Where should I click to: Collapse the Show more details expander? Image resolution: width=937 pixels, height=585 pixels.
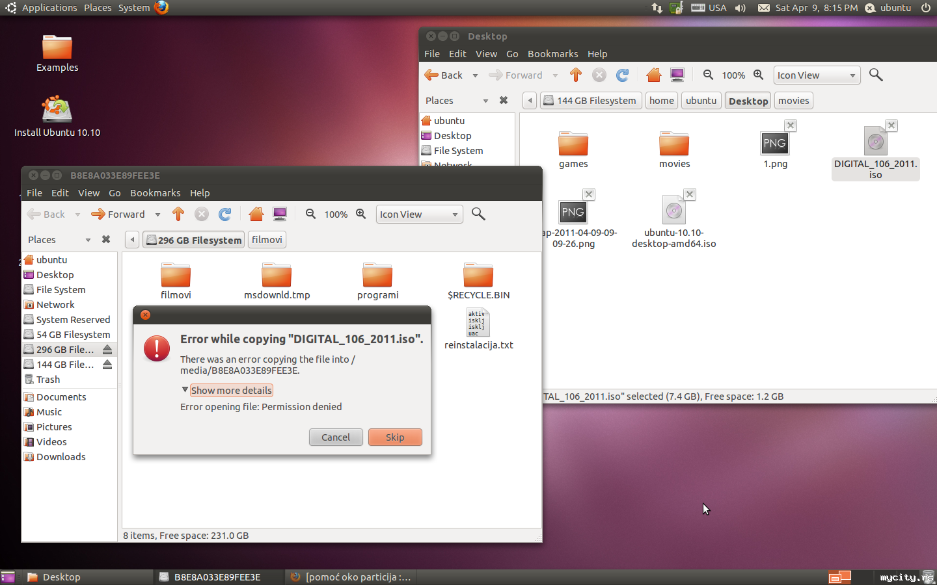[227, 390]
